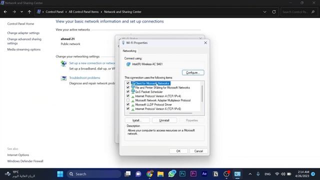Click the Intel Wireless adapter icon
The image size is (320, 180).
[x=128, y=64]
